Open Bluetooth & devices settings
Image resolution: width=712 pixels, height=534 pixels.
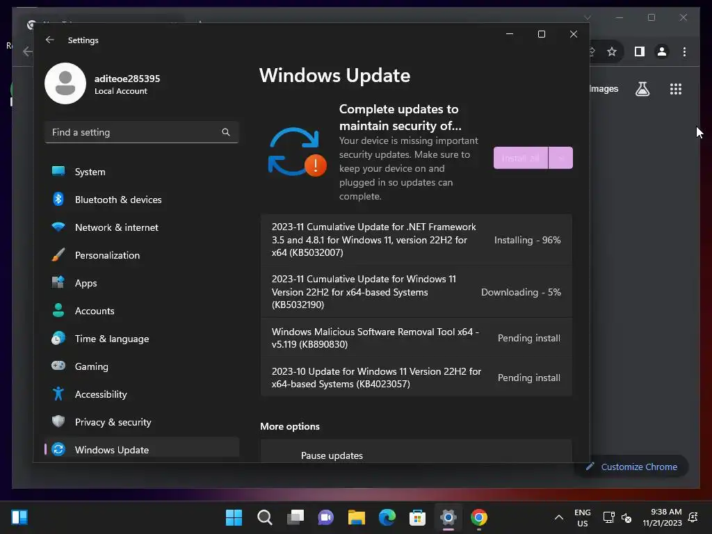tap(142, 200)
